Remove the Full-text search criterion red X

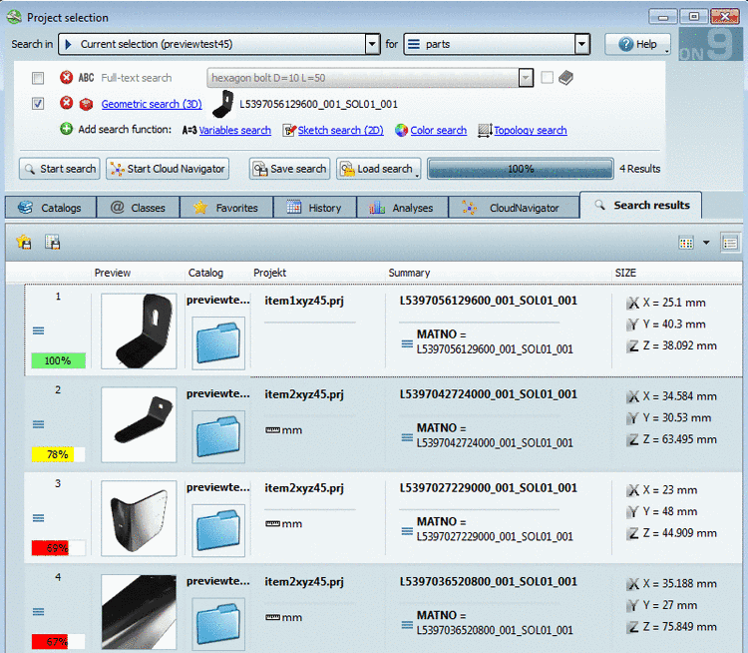66,78
